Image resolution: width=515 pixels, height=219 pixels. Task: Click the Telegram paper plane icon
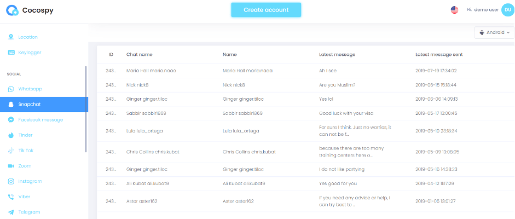(x=11, y=212)
